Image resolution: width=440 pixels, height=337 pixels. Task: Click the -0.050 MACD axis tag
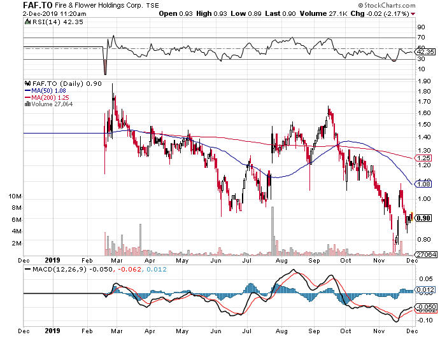pos(426,306)
